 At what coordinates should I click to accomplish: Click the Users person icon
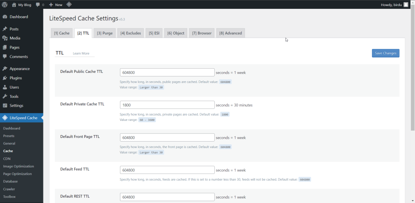tap(5, 87)
